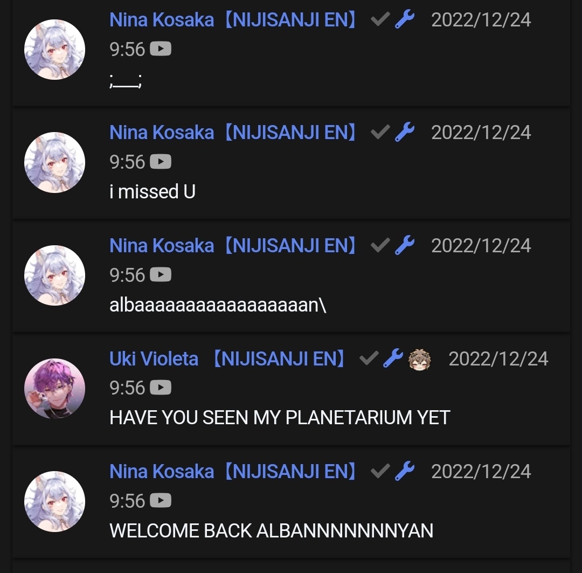Select the 'WELCOME BACK ALBANNNNNNNYAN' message text
This screenshot has width=582, height=573.
tap(271, 530)
